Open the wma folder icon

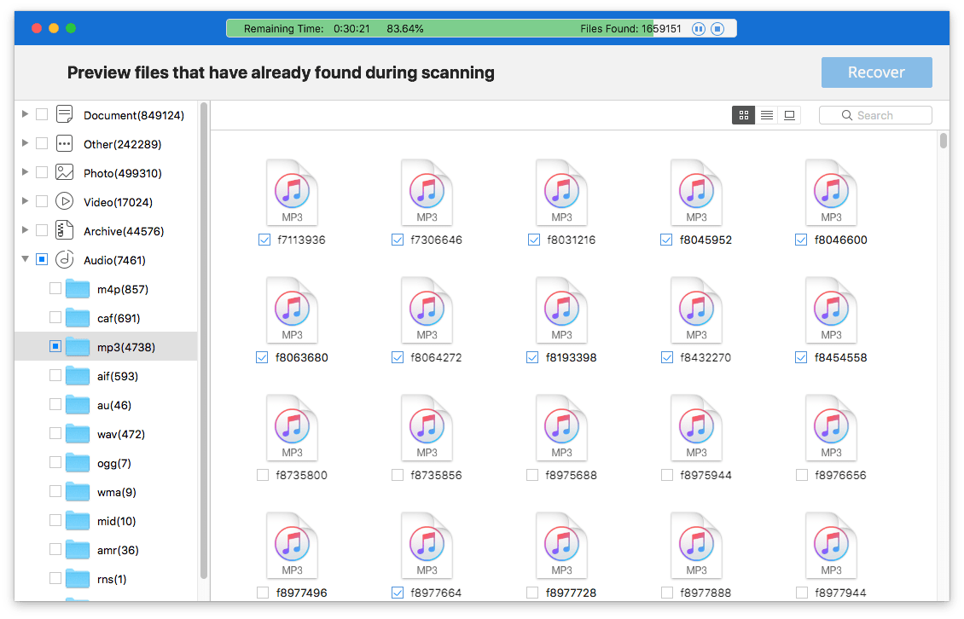coord(78,491)
